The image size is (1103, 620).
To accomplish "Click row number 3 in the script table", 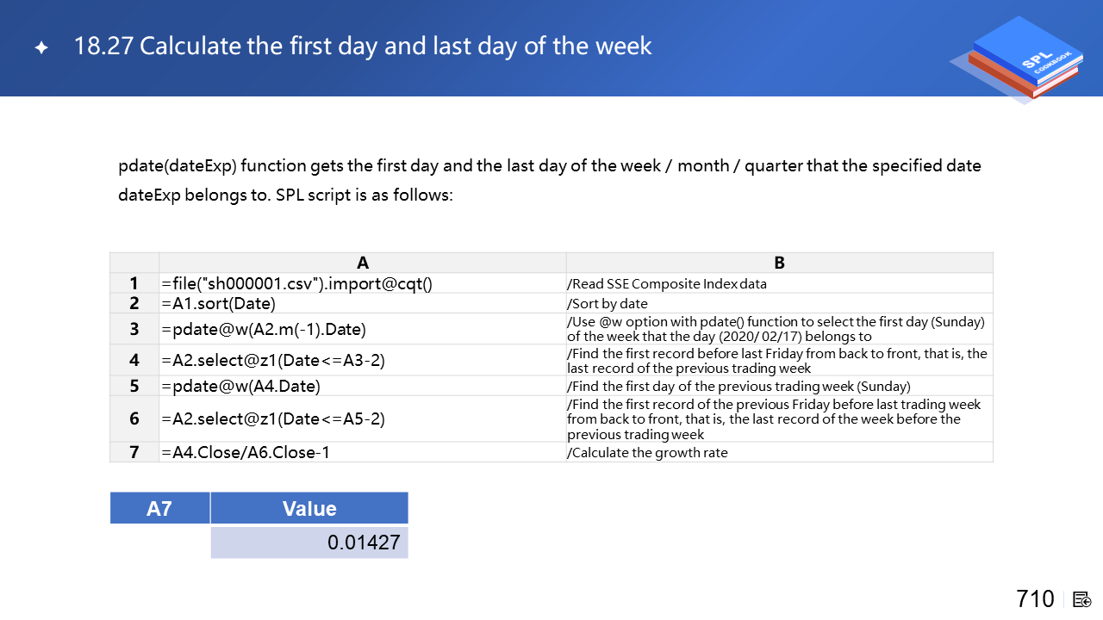I will [134, 329].
